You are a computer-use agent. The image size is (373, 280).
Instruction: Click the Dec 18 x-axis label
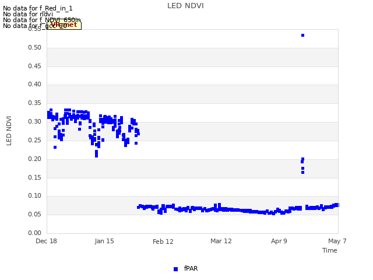46,241
